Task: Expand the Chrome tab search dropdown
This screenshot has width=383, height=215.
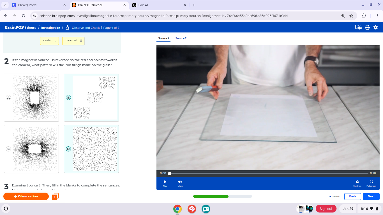Action: pos(5,5)
